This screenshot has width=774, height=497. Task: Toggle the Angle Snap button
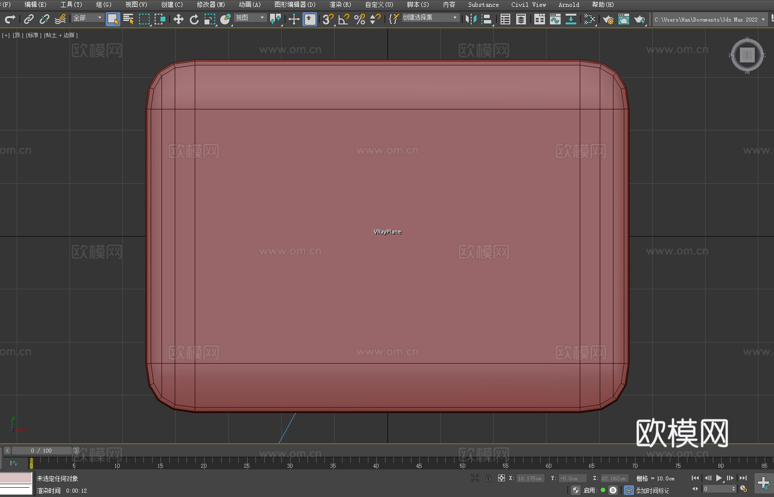pos(343,19)
